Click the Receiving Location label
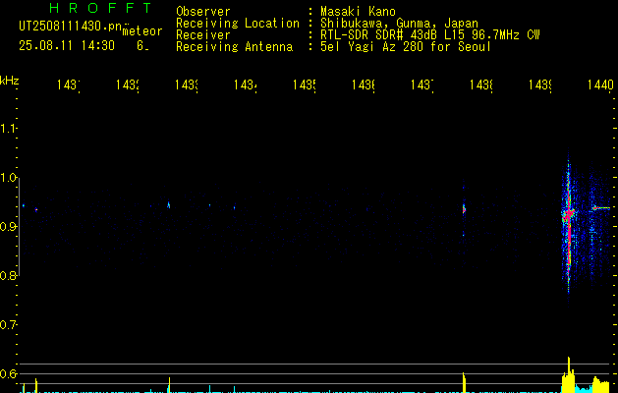 [238, 24]
